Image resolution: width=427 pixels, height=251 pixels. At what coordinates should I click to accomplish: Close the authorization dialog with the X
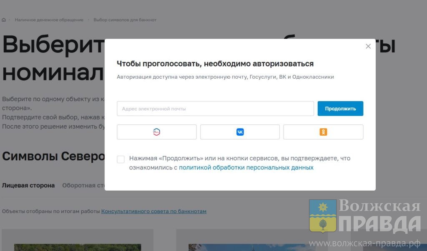368,47
